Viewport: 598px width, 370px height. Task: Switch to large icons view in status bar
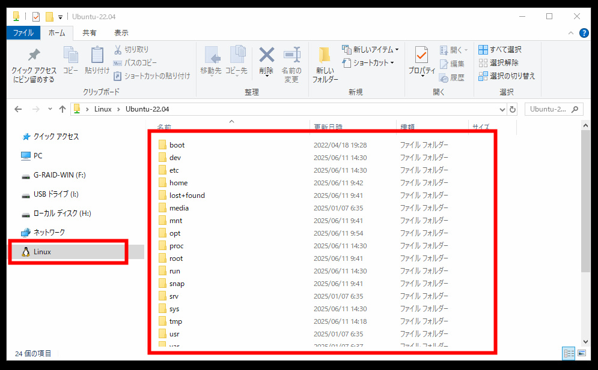(x=582, y=353)
